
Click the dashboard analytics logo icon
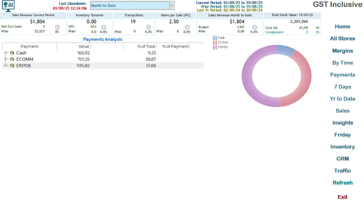(8, 6)
